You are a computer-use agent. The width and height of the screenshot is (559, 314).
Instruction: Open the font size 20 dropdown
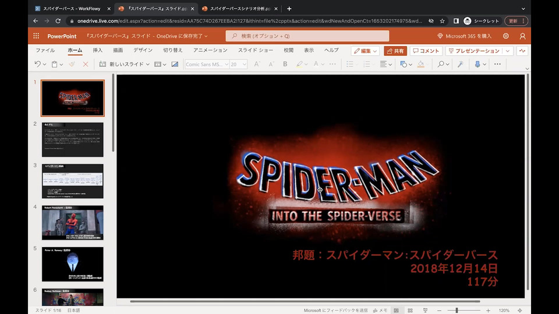(x=238, y=64)
